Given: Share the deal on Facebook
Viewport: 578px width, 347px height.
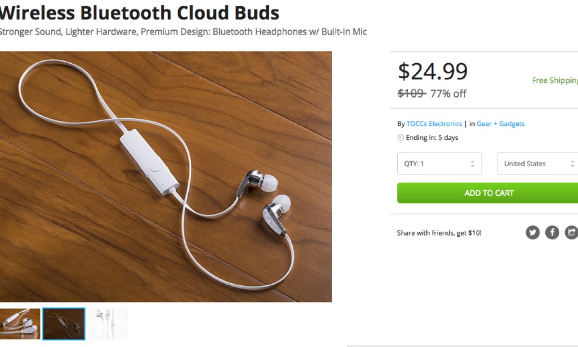Looking at the screenshot, I should click(552, 233).
